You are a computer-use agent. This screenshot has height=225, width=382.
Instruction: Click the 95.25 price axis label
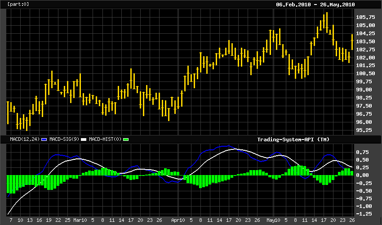(x=364, y=130)
